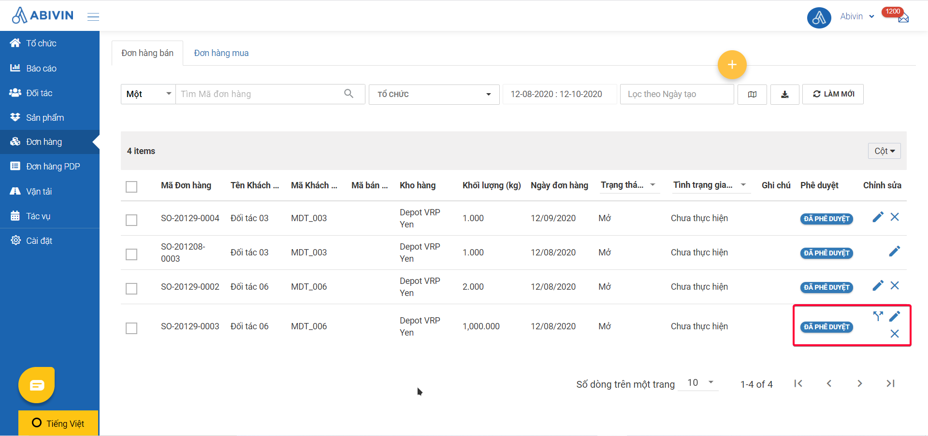Open Tổ chức in sidebar
Image resolution: width=928 pixels, height=436 pixels.
[50, 43]
